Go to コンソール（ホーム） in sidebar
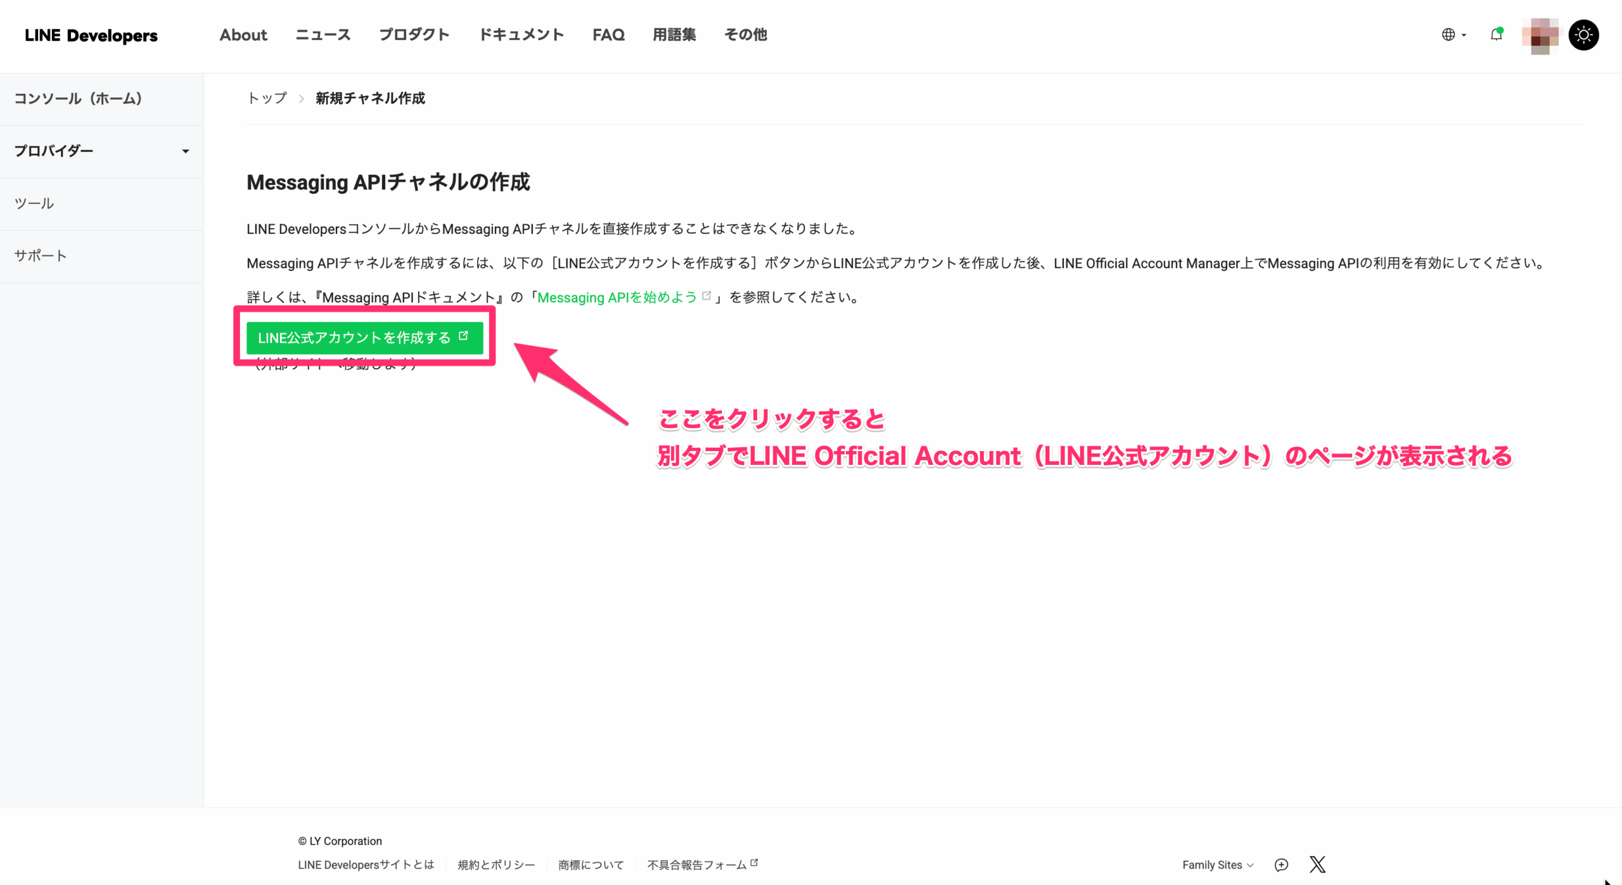Viewport: 1622px width, 885px height. click(101, 99)
